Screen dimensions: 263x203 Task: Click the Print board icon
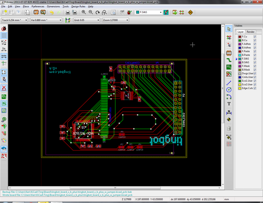point(67,12)
